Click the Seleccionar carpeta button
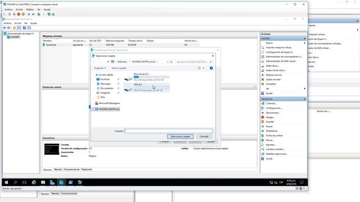 180,136
